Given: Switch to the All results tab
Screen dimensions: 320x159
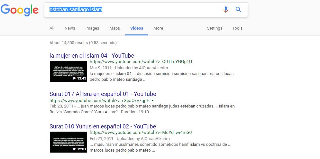Looking at the screenshot, I should point(52,28).
